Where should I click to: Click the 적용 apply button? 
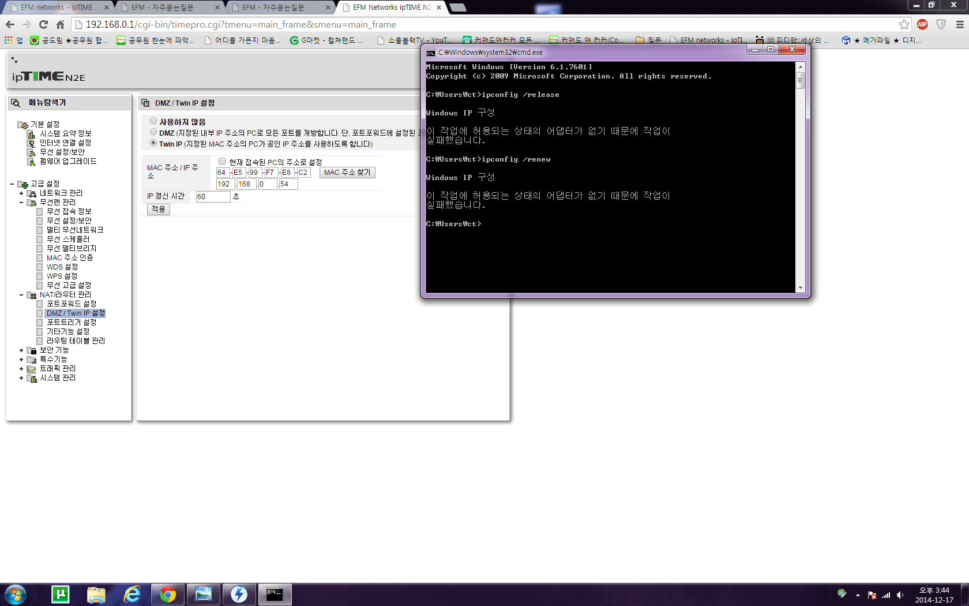159,210
